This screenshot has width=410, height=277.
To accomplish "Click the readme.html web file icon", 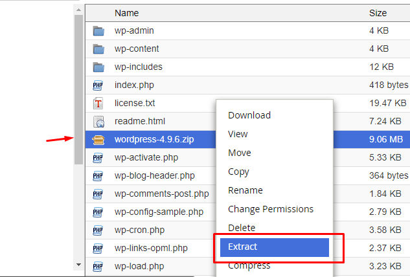I will [98, 122].
